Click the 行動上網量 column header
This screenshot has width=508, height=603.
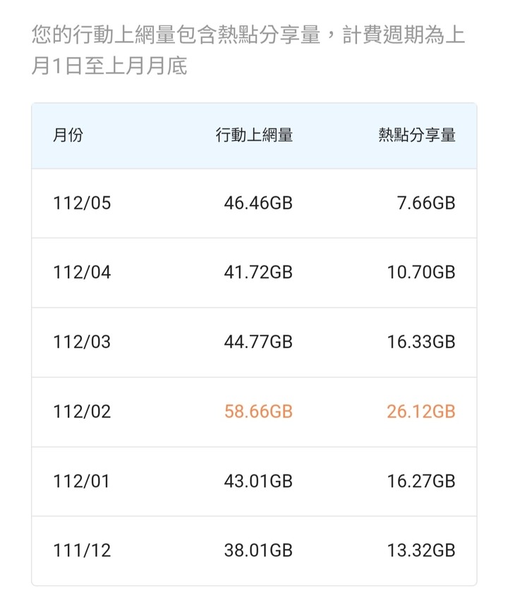[x=254, y=135]
